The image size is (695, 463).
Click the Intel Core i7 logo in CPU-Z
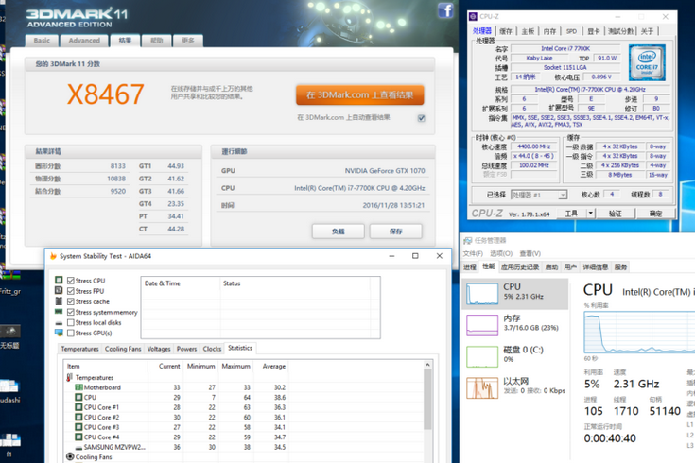pos(647,62)
